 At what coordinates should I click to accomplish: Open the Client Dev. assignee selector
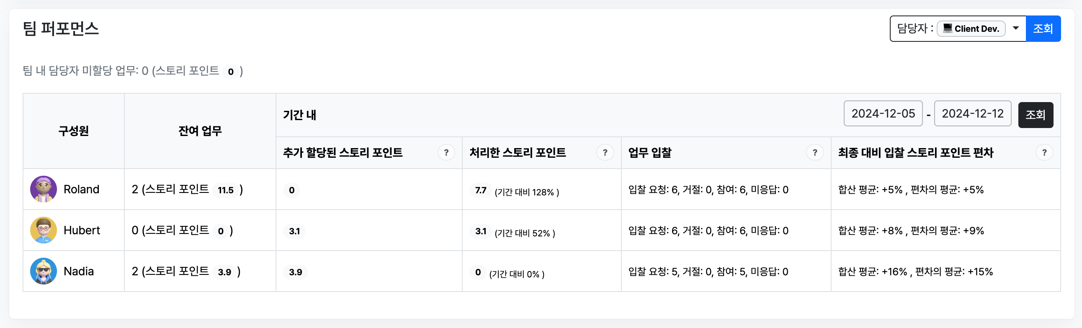(971, 28)
